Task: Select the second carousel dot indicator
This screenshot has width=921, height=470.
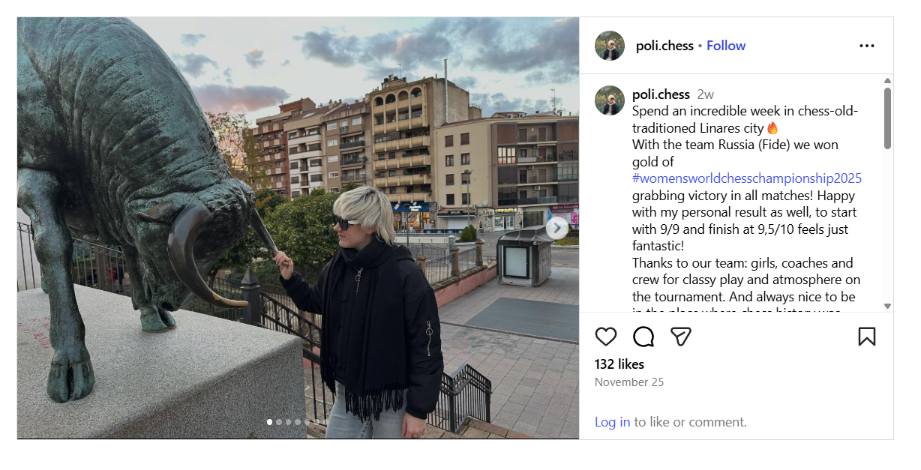Action: pyautogui.click(x=279, y=422)
